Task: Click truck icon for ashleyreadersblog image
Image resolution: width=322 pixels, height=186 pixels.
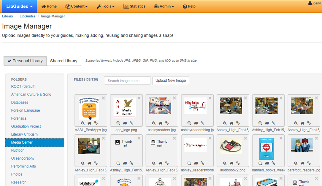Action: 196,123
